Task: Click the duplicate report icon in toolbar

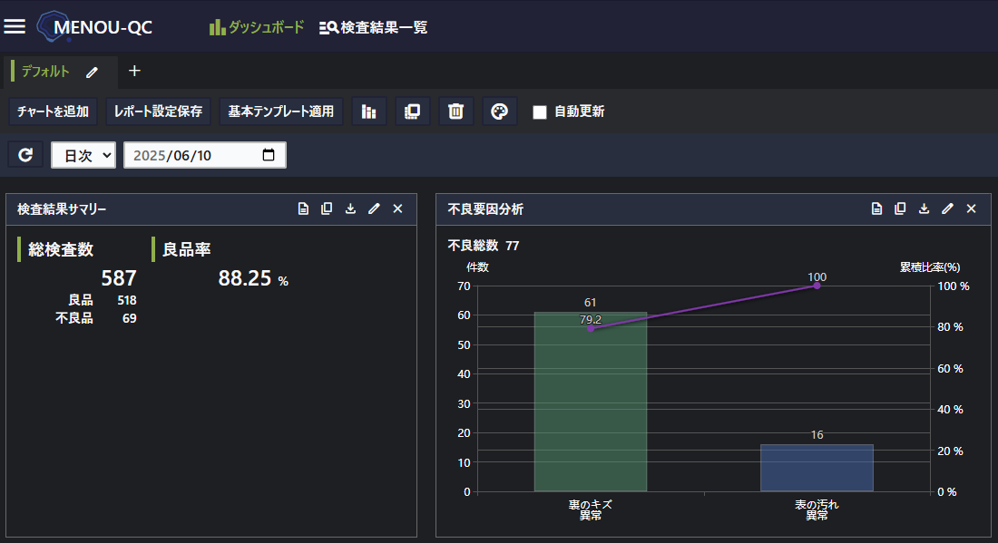Action: (413, 112)
